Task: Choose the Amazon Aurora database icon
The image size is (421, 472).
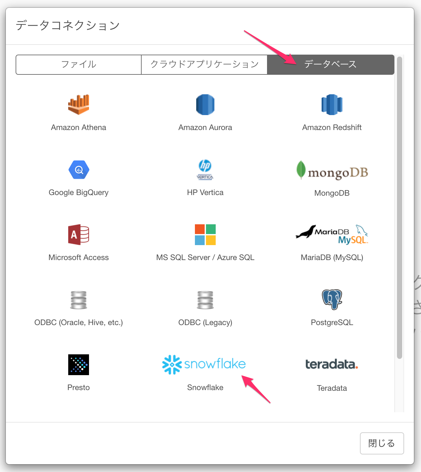Action: 205,105
